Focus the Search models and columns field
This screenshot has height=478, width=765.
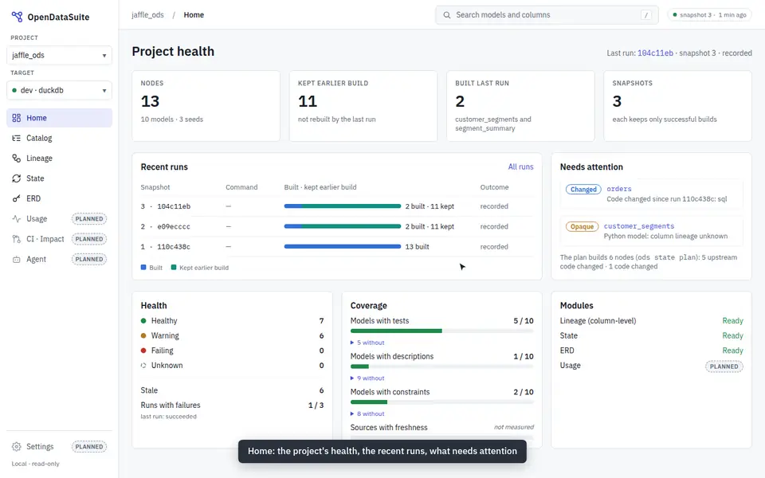click(x=547, y=15)
